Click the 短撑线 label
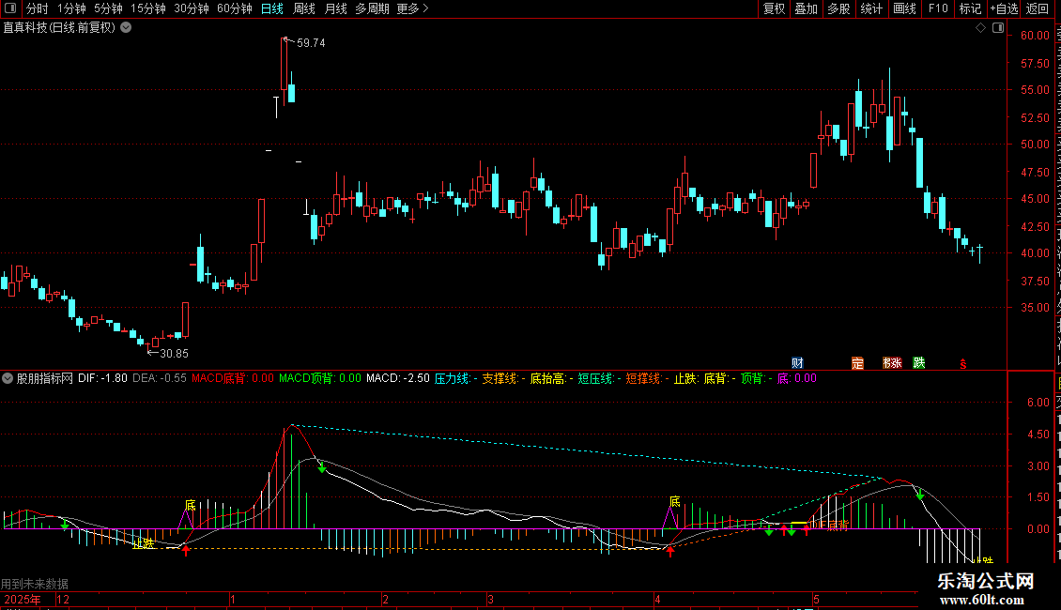1061x610 pixels. tap(647, 378)
